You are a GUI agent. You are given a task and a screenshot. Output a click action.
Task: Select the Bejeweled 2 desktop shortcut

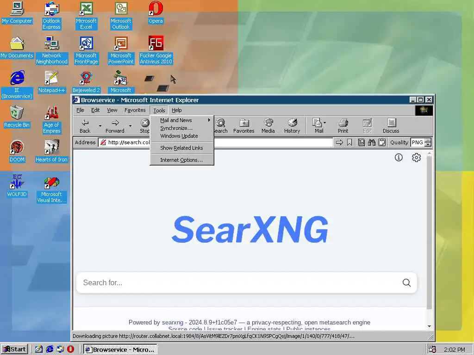(86, 82)
